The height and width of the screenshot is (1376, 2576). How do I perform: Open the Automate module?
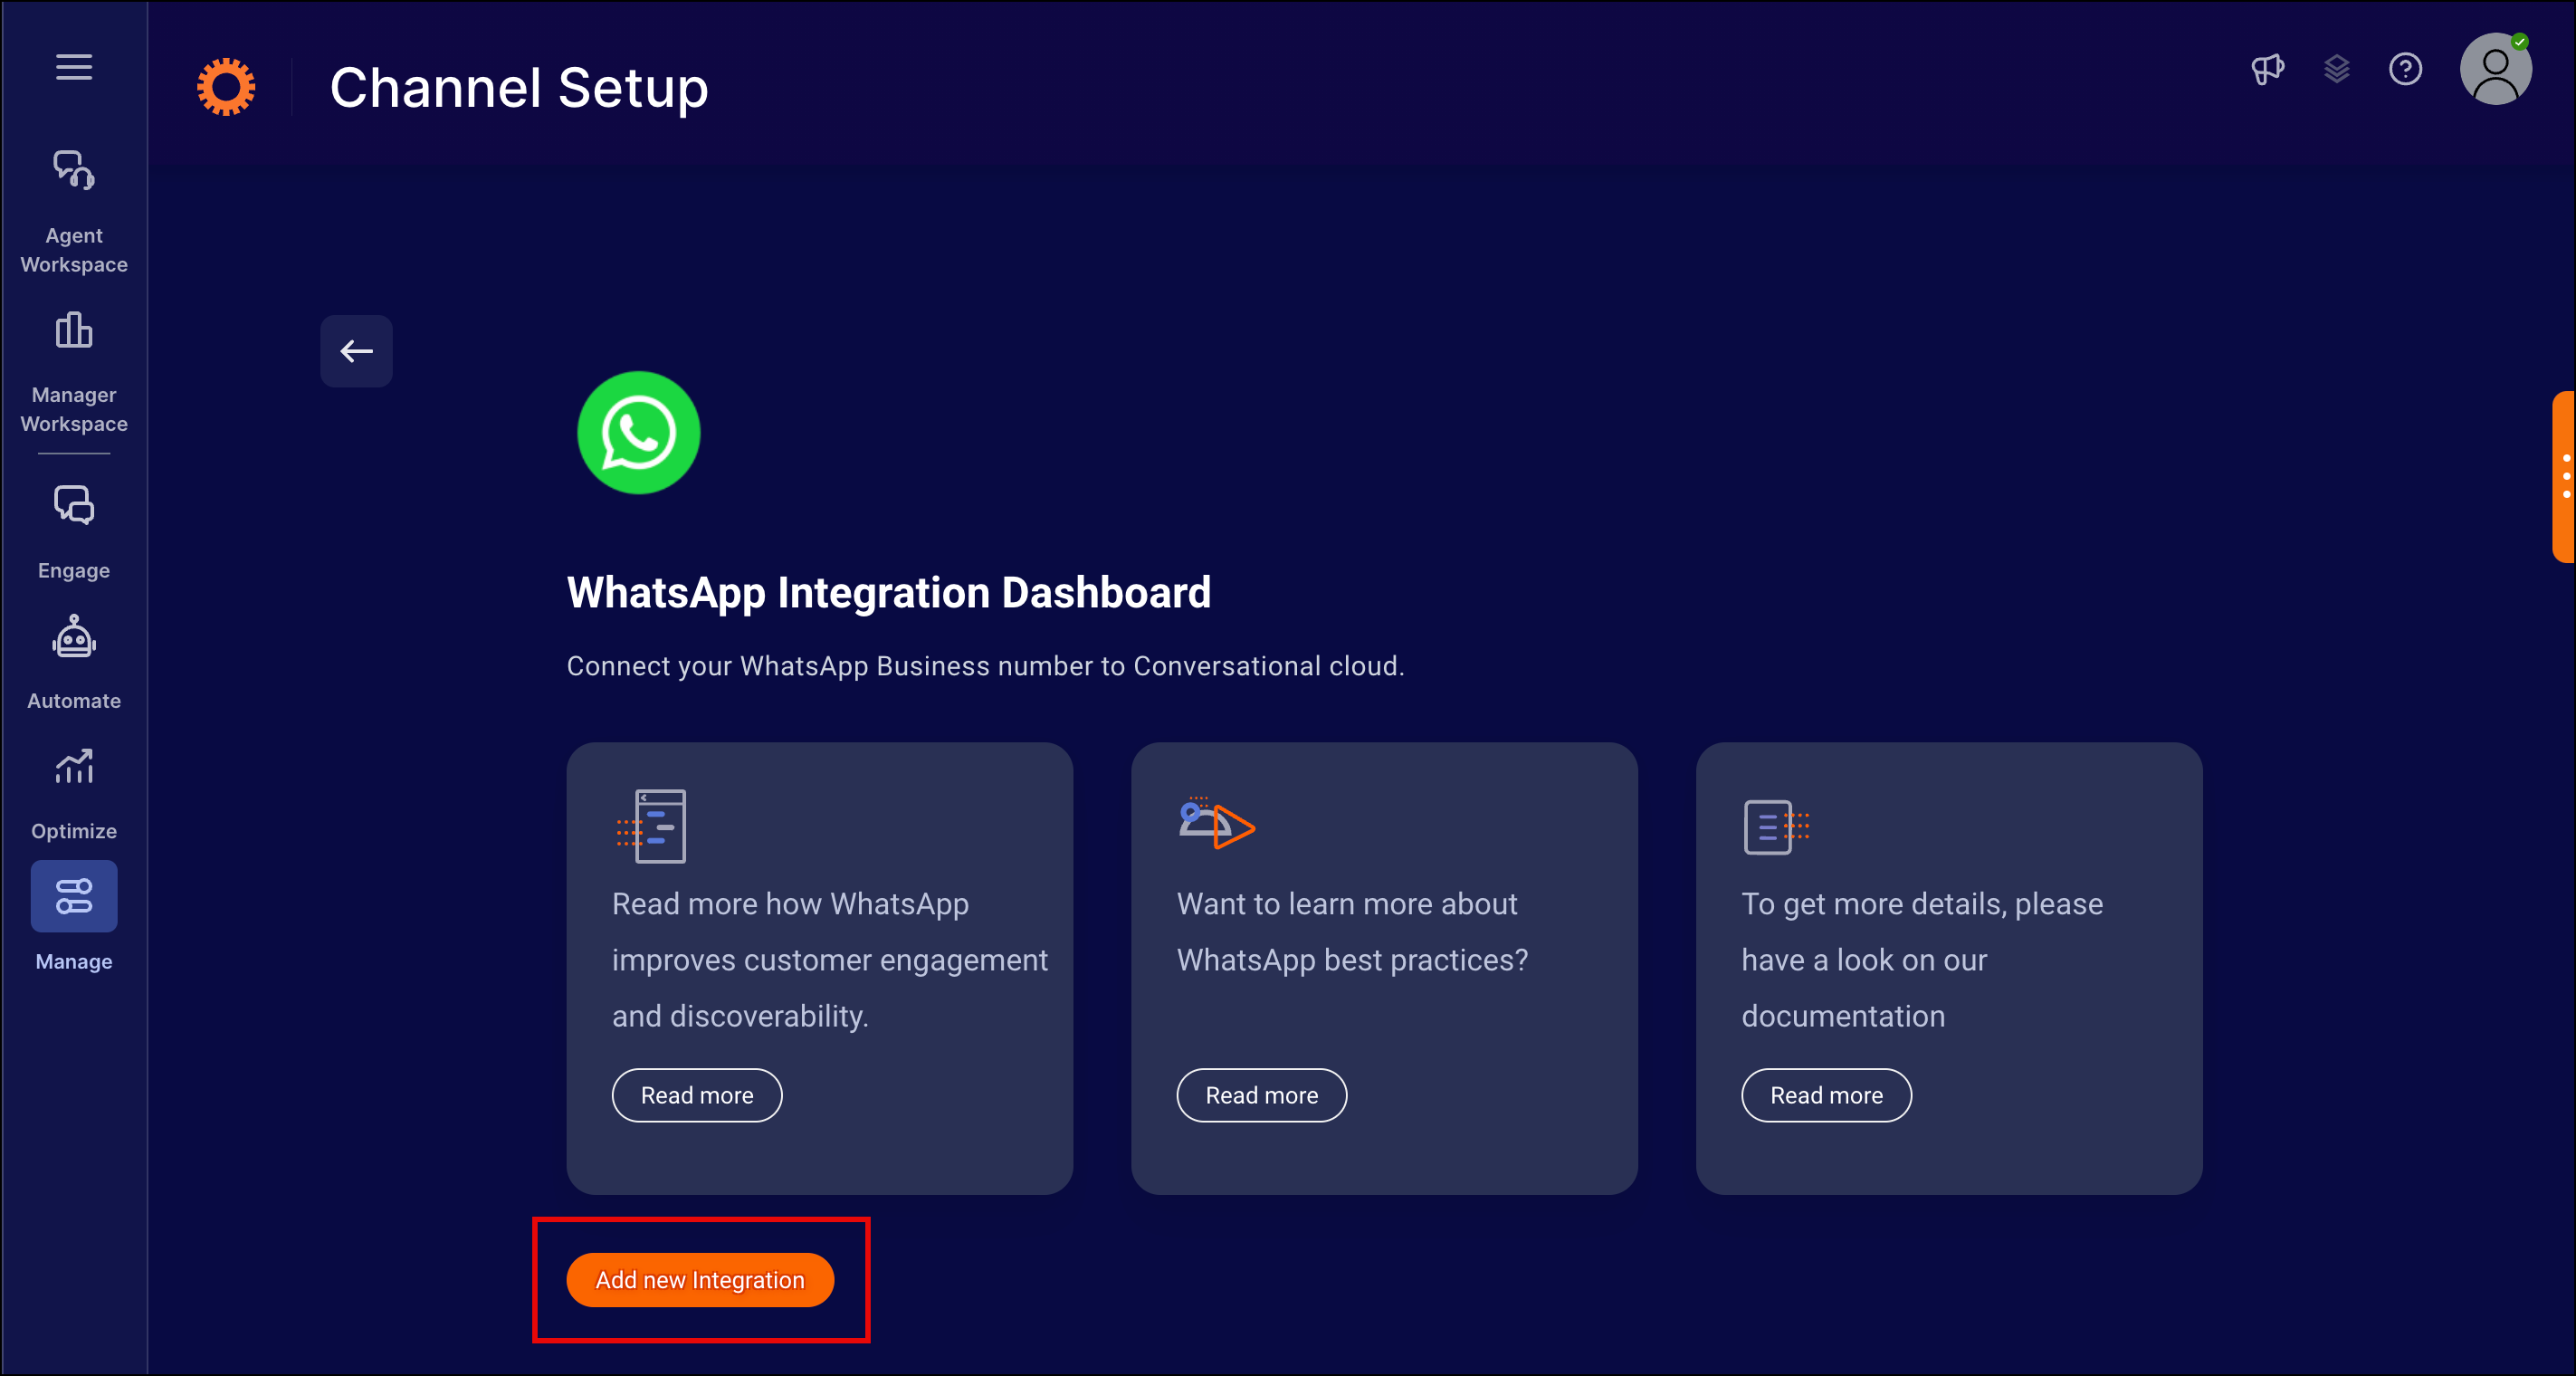click(75, 664)
